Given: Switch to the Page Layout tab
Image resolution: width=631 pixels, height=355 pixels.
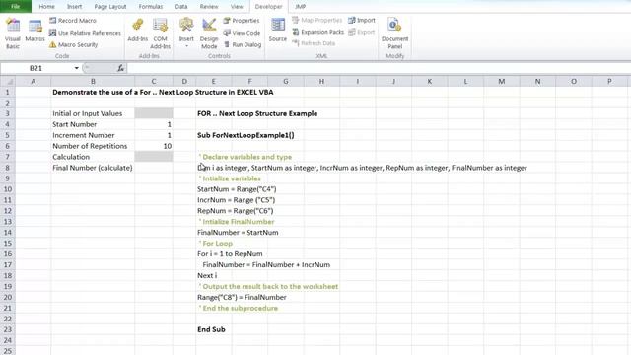Looking at the screenshot, I should 110,7.
